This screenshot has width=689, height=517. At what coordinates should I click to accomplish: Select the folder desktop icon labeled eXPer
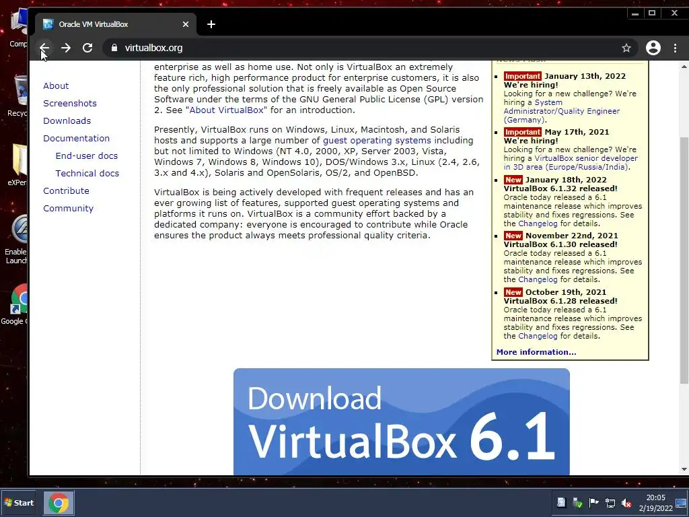click(x=18, y=165)
